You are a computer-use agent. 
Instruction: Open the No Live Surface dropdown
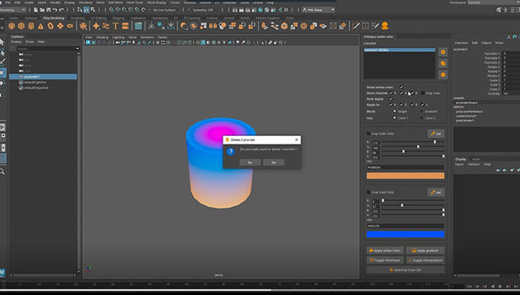tap(165, 10)
